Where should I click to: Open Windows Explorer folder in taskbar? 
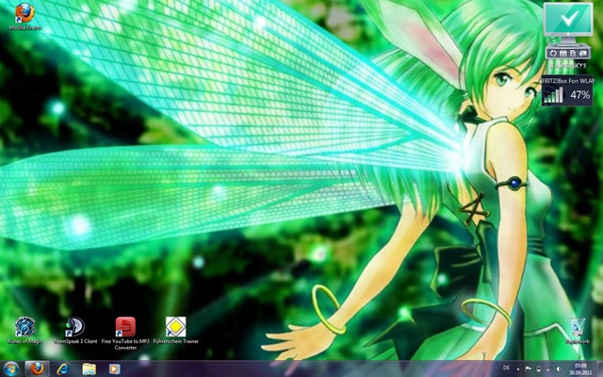(x=89, y=368)
